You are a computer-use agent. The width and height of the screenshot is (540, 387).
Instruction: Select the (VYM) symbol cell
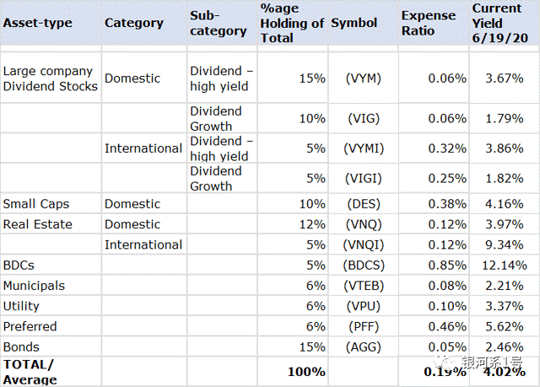pos(364,78)
